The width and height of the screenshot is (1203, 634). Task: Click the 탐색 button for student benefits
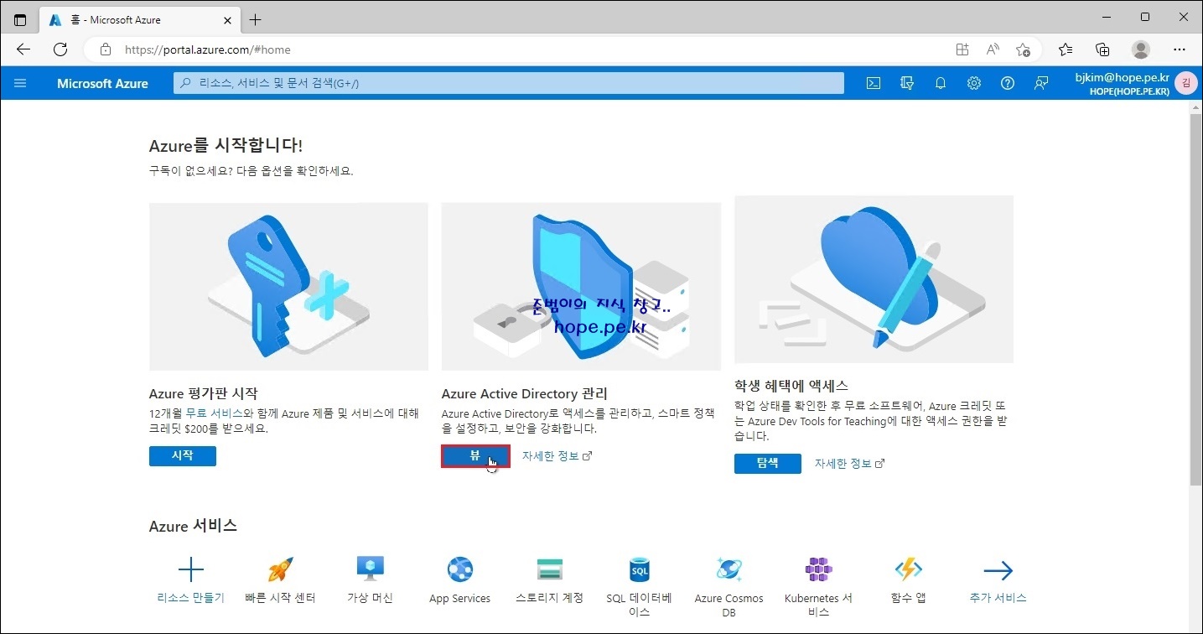point(768,463)
